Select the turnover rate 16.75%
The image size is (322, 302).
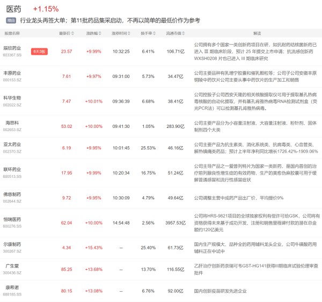[x=148, y=173]
